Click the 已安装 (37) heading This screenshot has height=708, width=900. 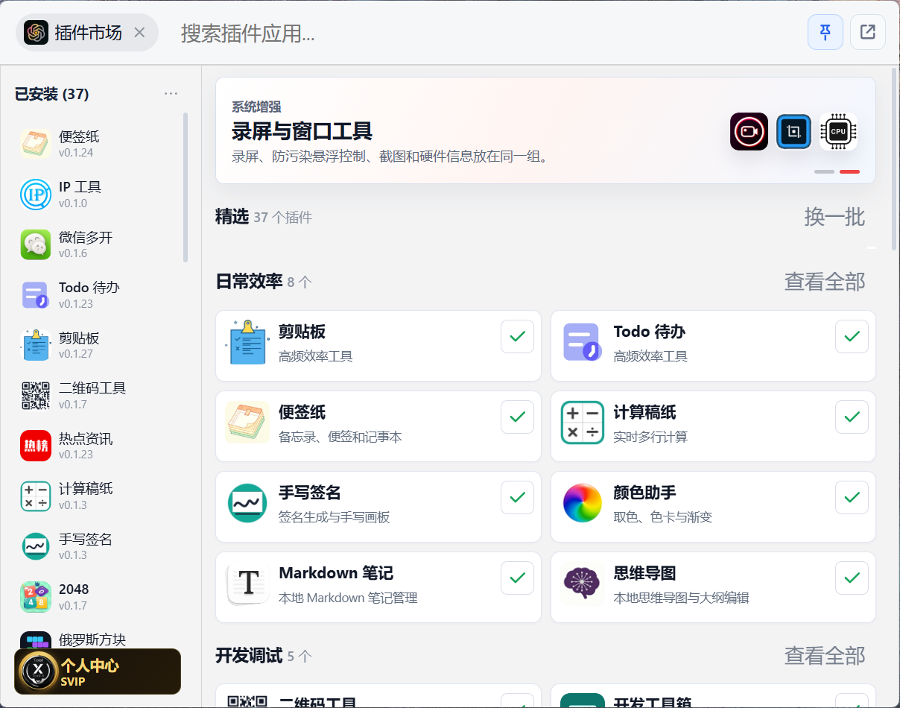(x=52, y=94)
